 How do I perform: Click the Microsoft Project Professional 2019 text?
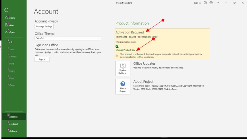tap(136, 37)
